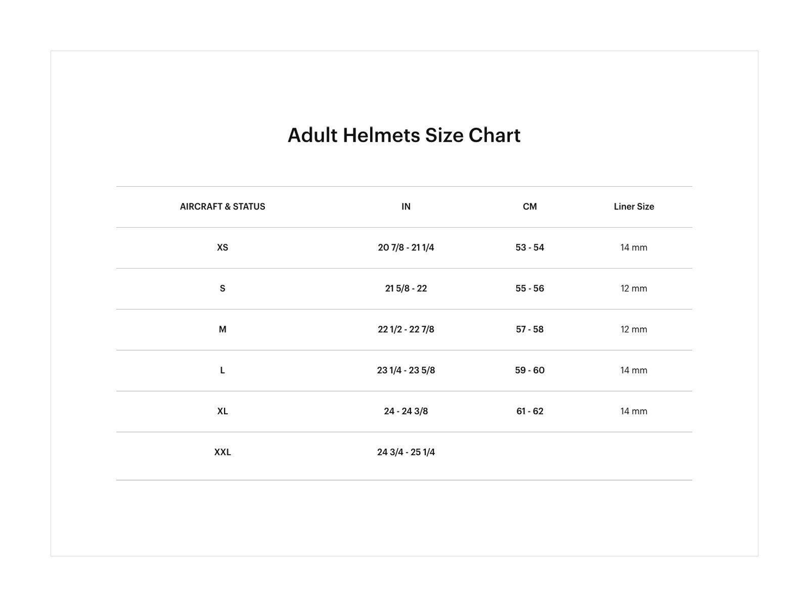809x607 pixels.
Task: Click the L size row label
Action: tap(222, 370)
